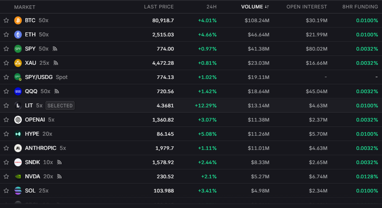Sort by the Open Interest column

[x=307, y=7]
